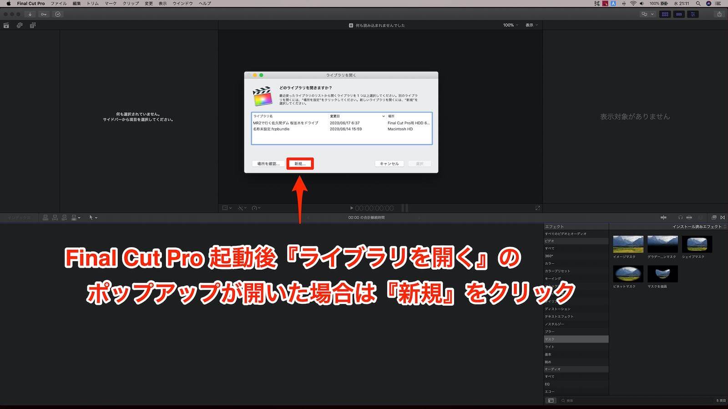
Task: Click 場所を確認... button in dialog
Action: point(268,164)
